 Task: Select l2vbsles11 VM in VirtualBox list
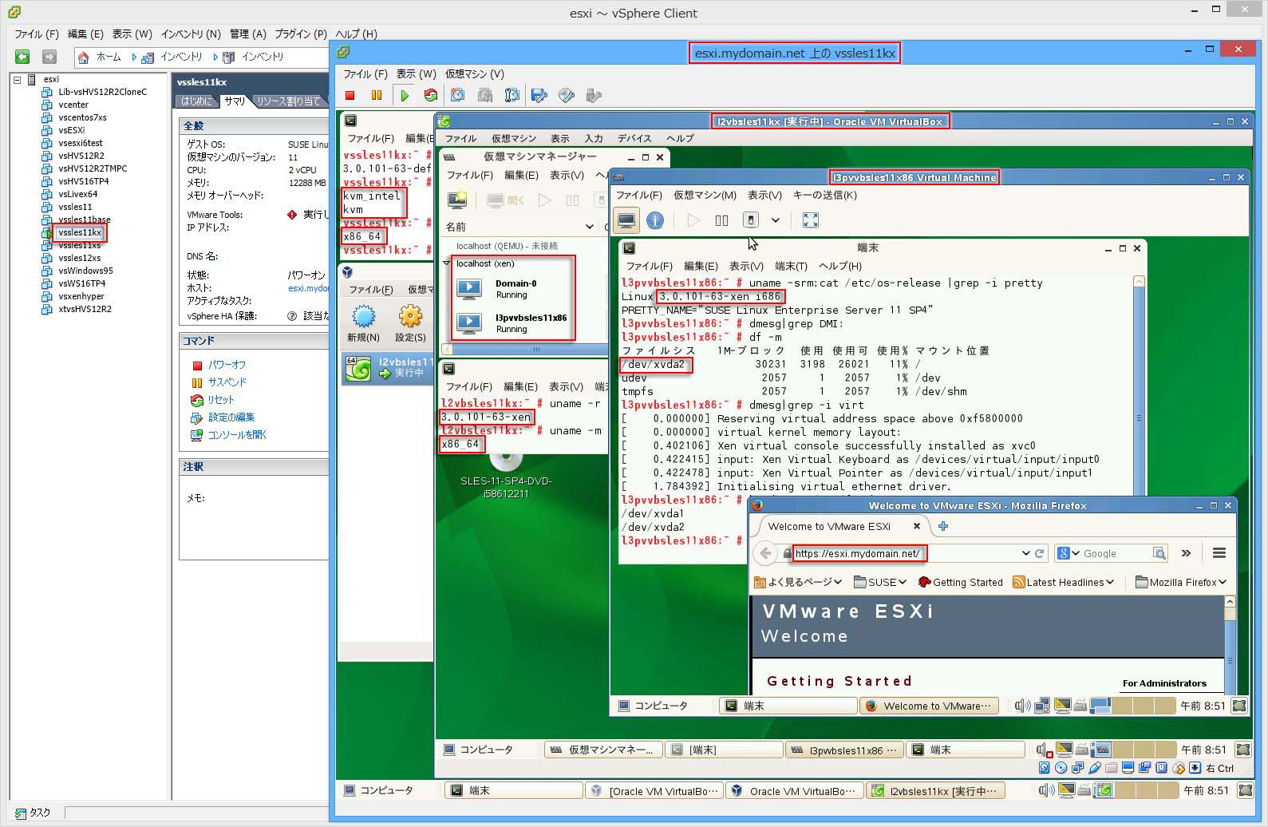tap(389, 367)
